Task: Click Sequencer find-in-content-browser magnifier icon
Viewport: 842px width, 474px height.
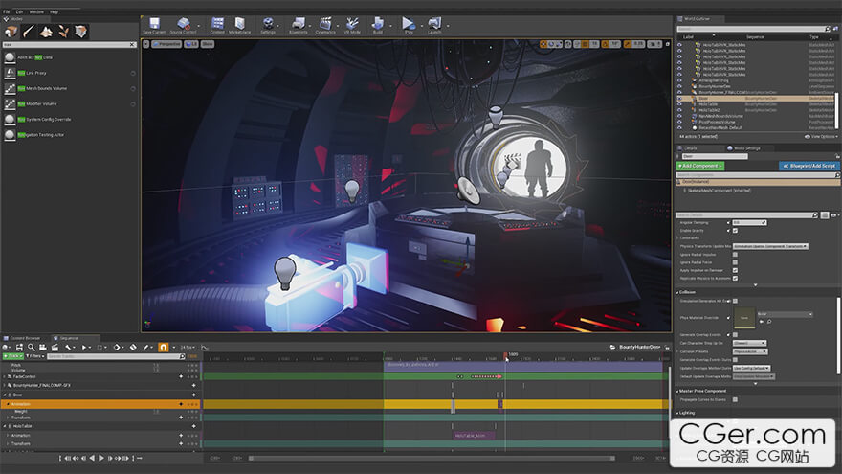Action: [x=32, y=348]
